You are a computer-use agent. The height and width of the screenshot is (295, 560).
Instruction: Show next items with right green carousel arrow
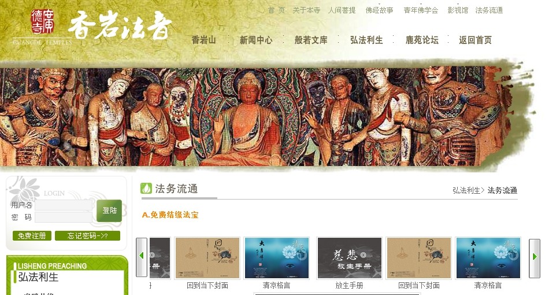click(535, 258)
